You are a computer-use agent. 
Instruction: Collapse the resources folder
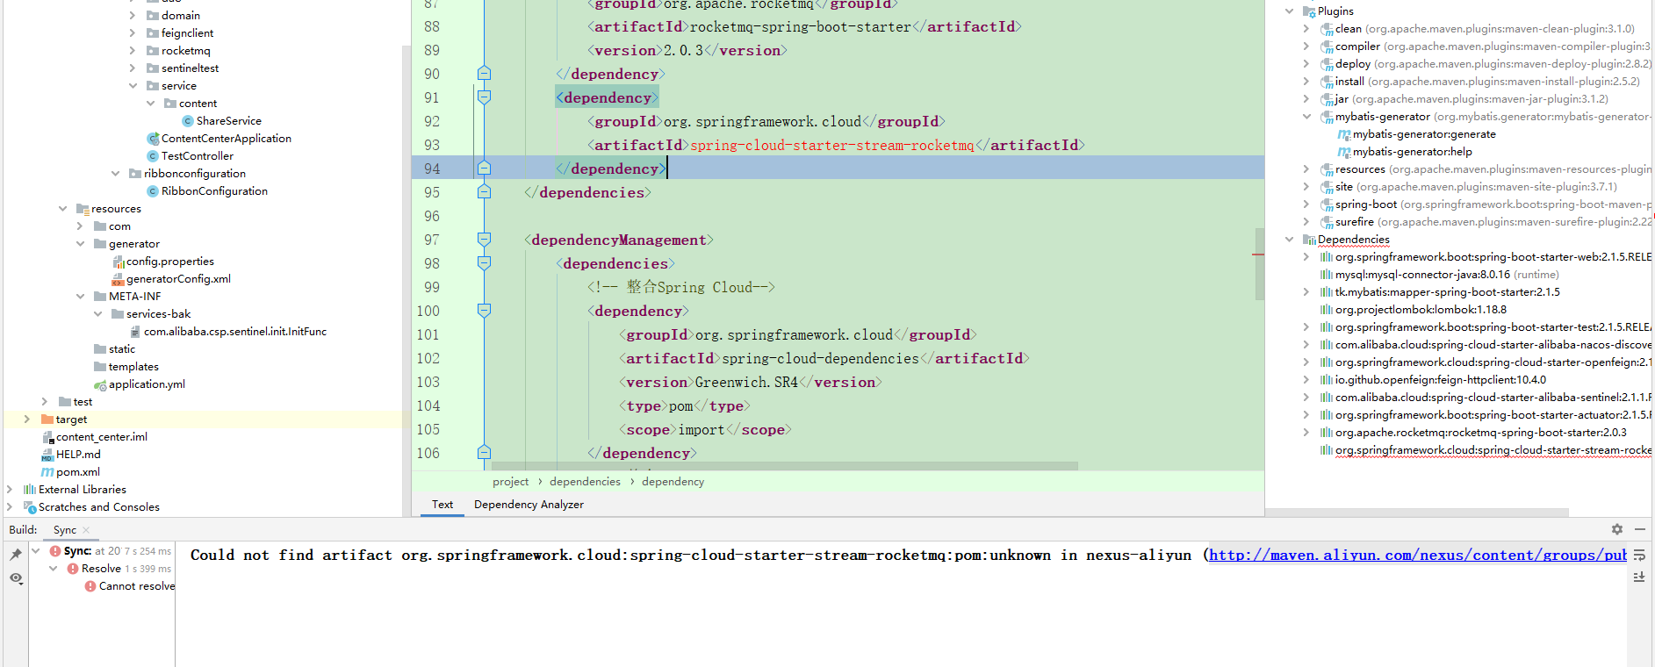coord(62,209)
